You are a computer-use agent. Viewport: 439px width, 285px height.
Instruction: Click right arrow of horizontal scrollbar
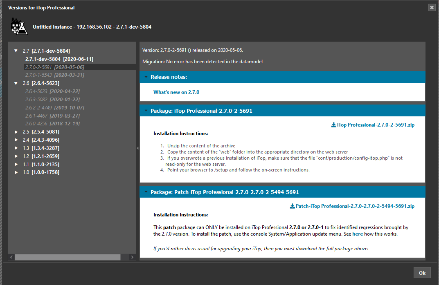132,257
